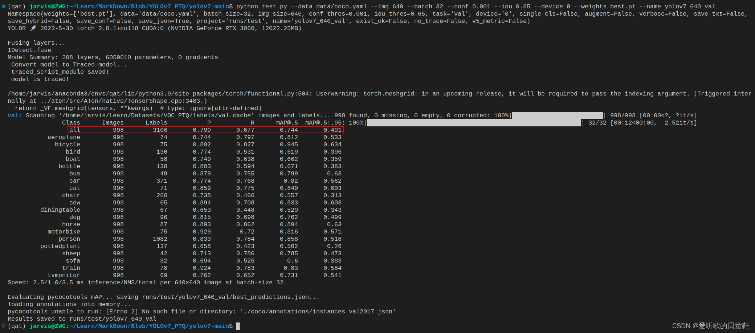Click the 'return _VF.meshgrid' code line
755x333 pixels.
138,108
